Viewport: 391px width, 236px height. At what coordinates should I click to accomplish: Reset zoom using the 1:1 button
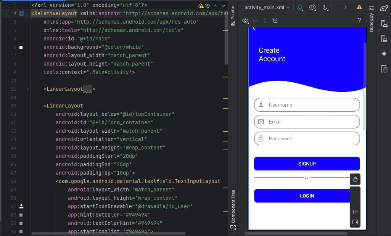pos(355,212)
